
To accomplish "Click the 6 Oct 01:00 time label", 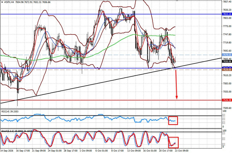I will pos(102,151).
